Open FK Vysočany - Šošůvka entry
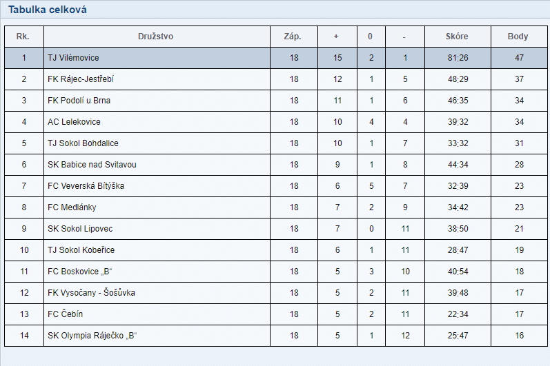Viewport: 550px width, 366px height. tap(91, 293)
